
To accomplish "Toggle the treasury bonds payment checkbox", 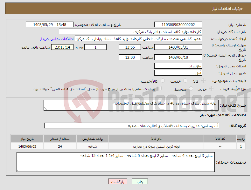I will (160, 88).
